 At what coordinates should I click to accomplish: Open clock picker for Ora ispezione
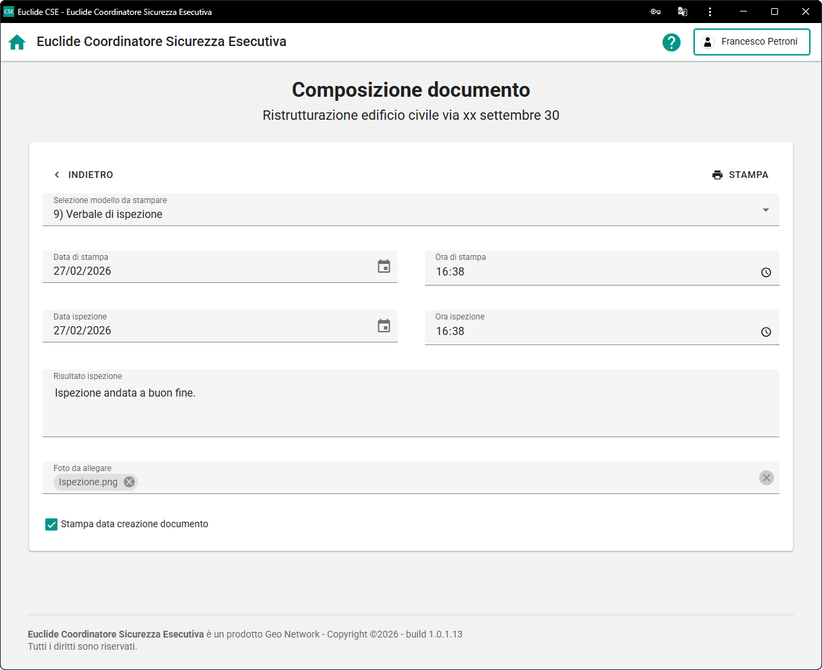[766, 332]
